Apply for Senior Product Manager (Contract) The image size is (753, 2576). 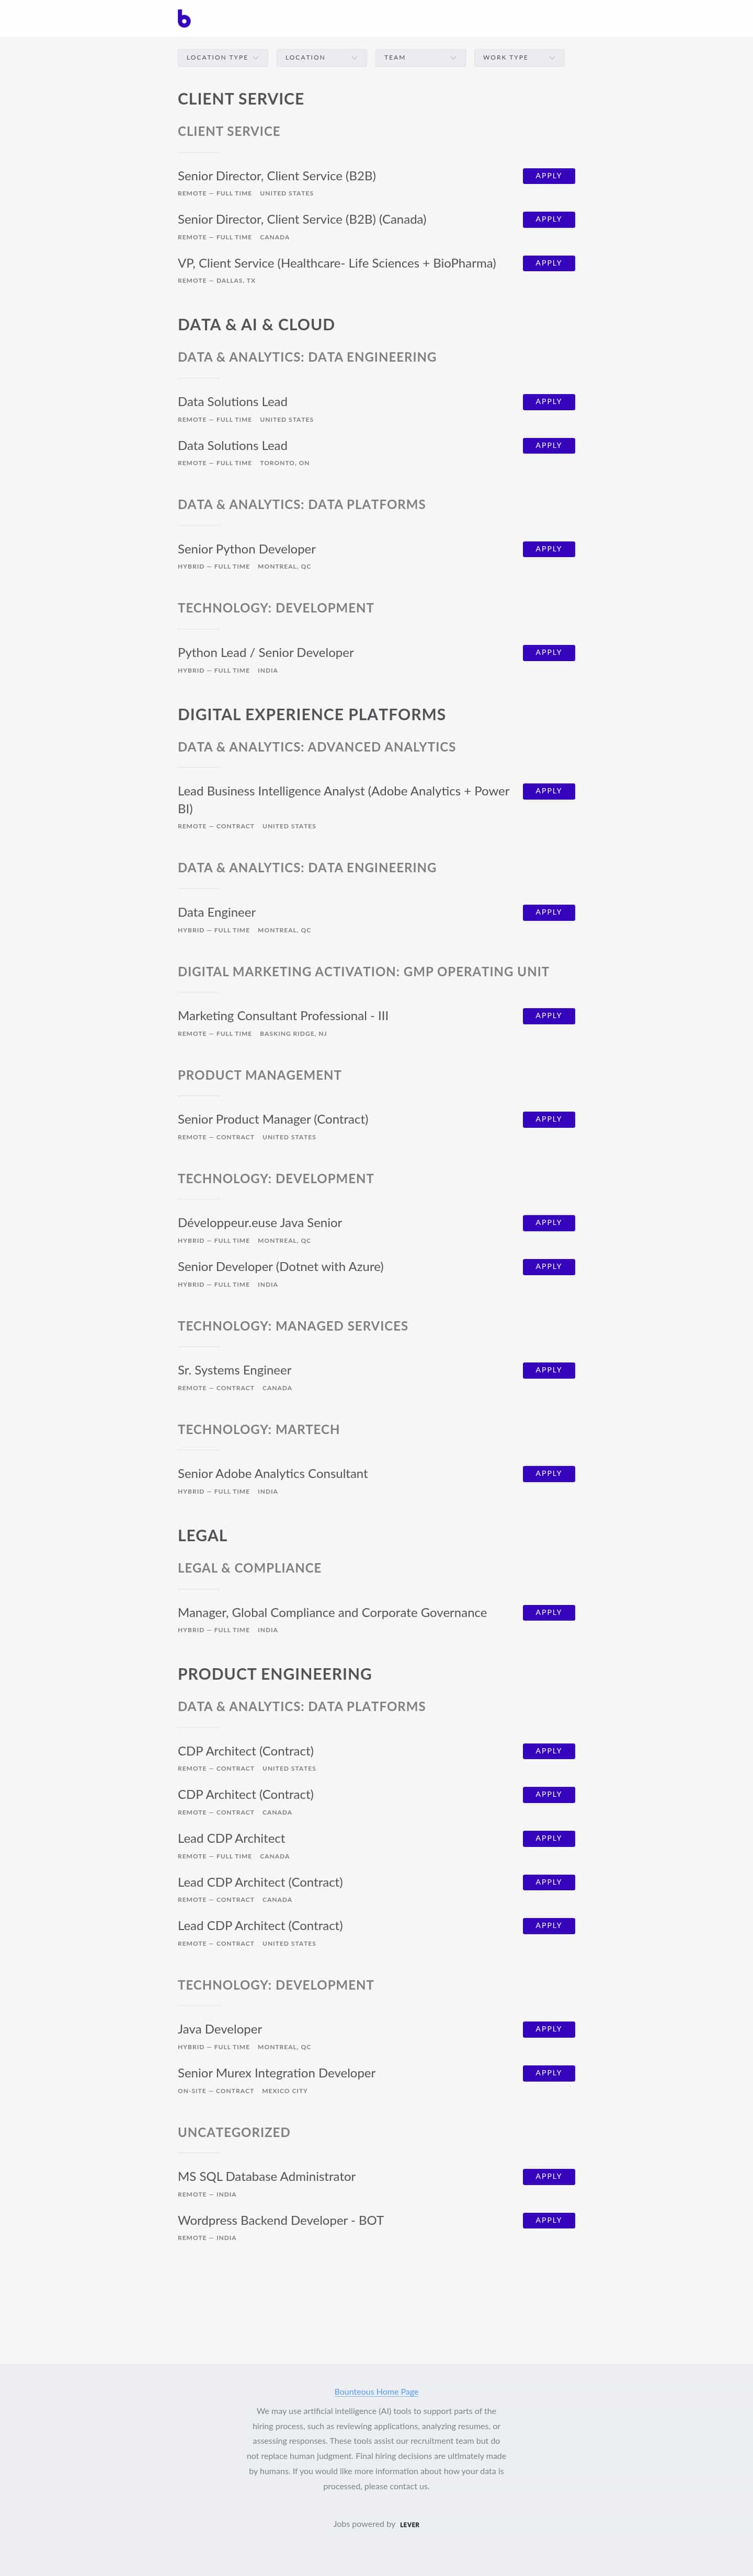coord(548,1119)
